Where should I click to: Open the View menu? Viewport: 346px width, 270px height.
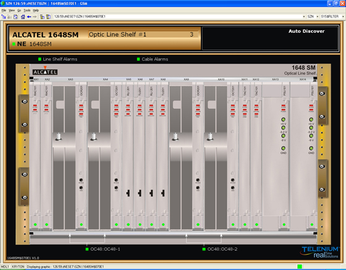click(x=12, y=11)
